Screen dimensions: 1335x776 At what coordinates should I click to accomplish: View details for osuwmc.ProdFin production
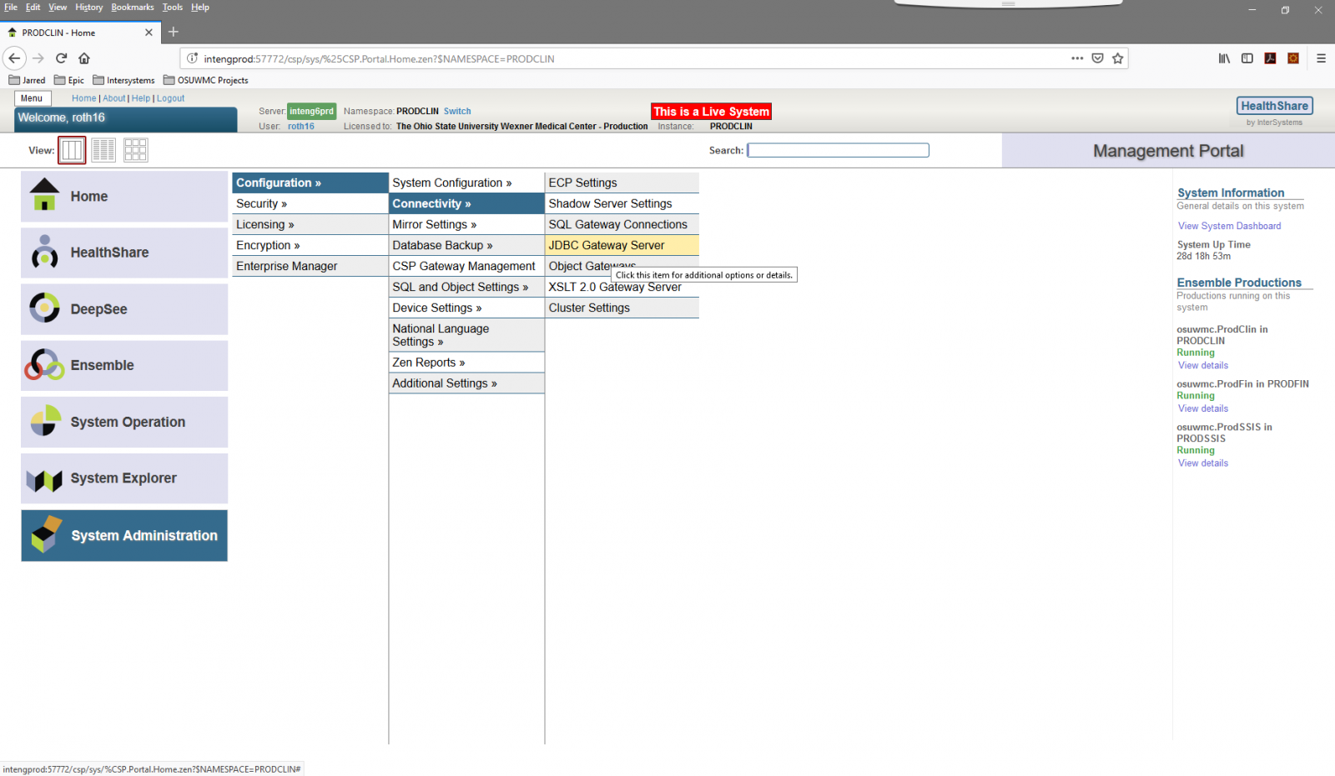(x=1202, y=408)
